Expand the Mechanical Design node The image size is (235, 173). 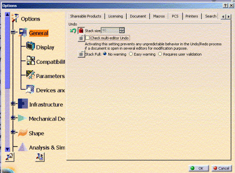coord(13,118)
